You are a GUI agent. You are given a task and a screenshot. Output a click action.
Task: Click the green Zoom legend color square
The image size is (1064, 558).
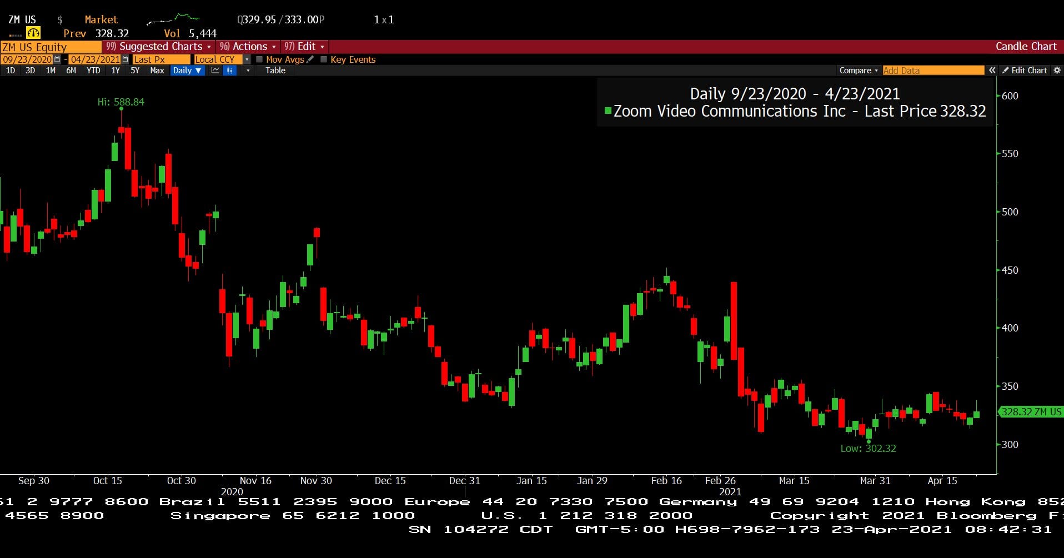608,111
